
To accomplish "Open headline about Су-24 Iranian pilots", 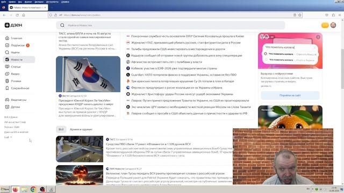I will point(183,81).
